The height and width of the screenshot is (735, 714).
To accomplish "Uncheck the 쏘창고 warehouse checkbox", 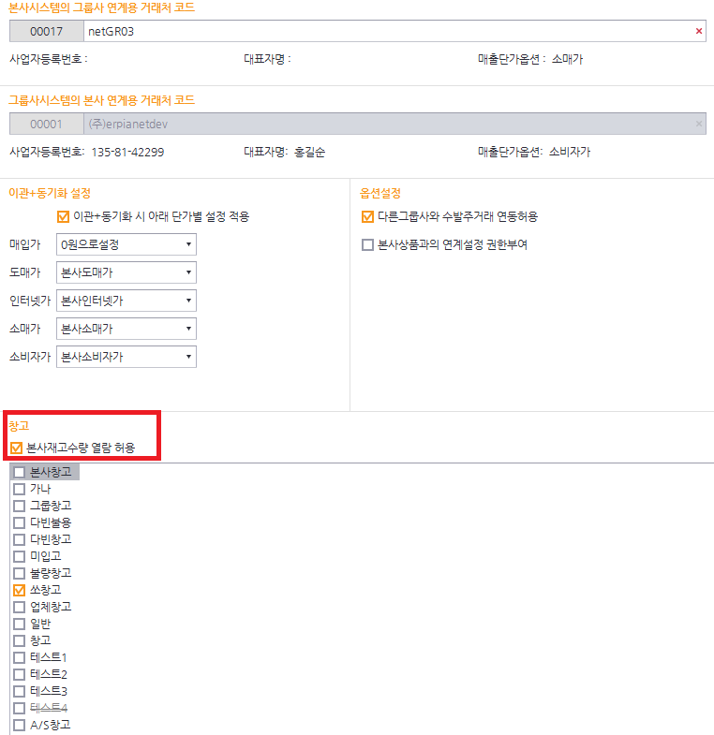I will pos(19,590).
